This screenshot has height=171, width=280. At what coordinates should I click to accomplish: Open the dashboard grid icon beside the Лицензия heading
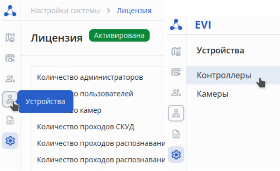(x=10, y=58)
